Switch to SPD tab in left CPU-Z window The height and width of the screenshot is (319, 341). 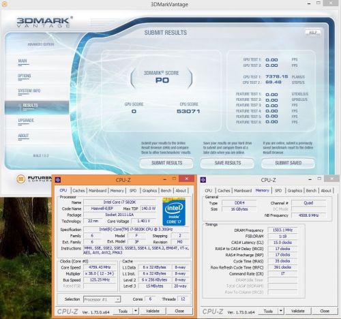click(133, 191)
